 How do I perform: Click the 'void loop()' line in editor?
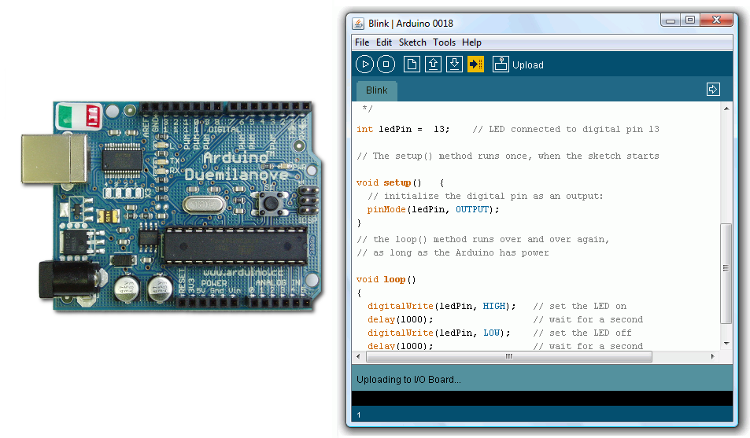tap(386, 279)
